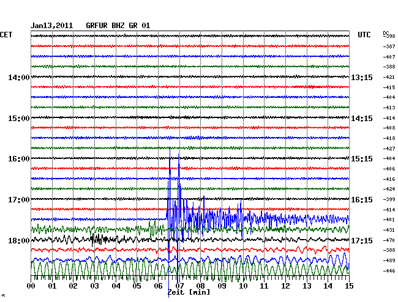Click minute tick label "13"
398x302 pixels.
(x=307, y=286)
